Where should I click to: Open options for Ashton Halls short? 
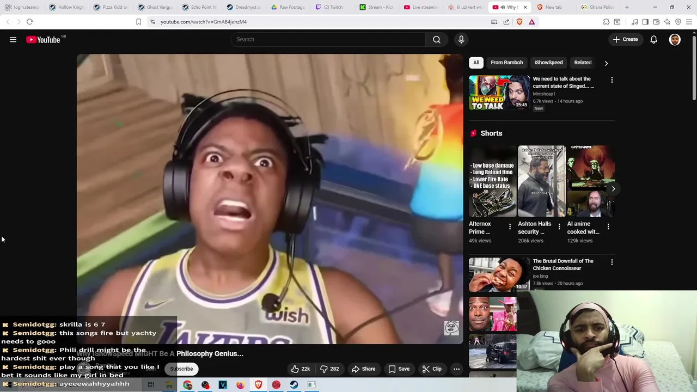(x=559, y=226)
